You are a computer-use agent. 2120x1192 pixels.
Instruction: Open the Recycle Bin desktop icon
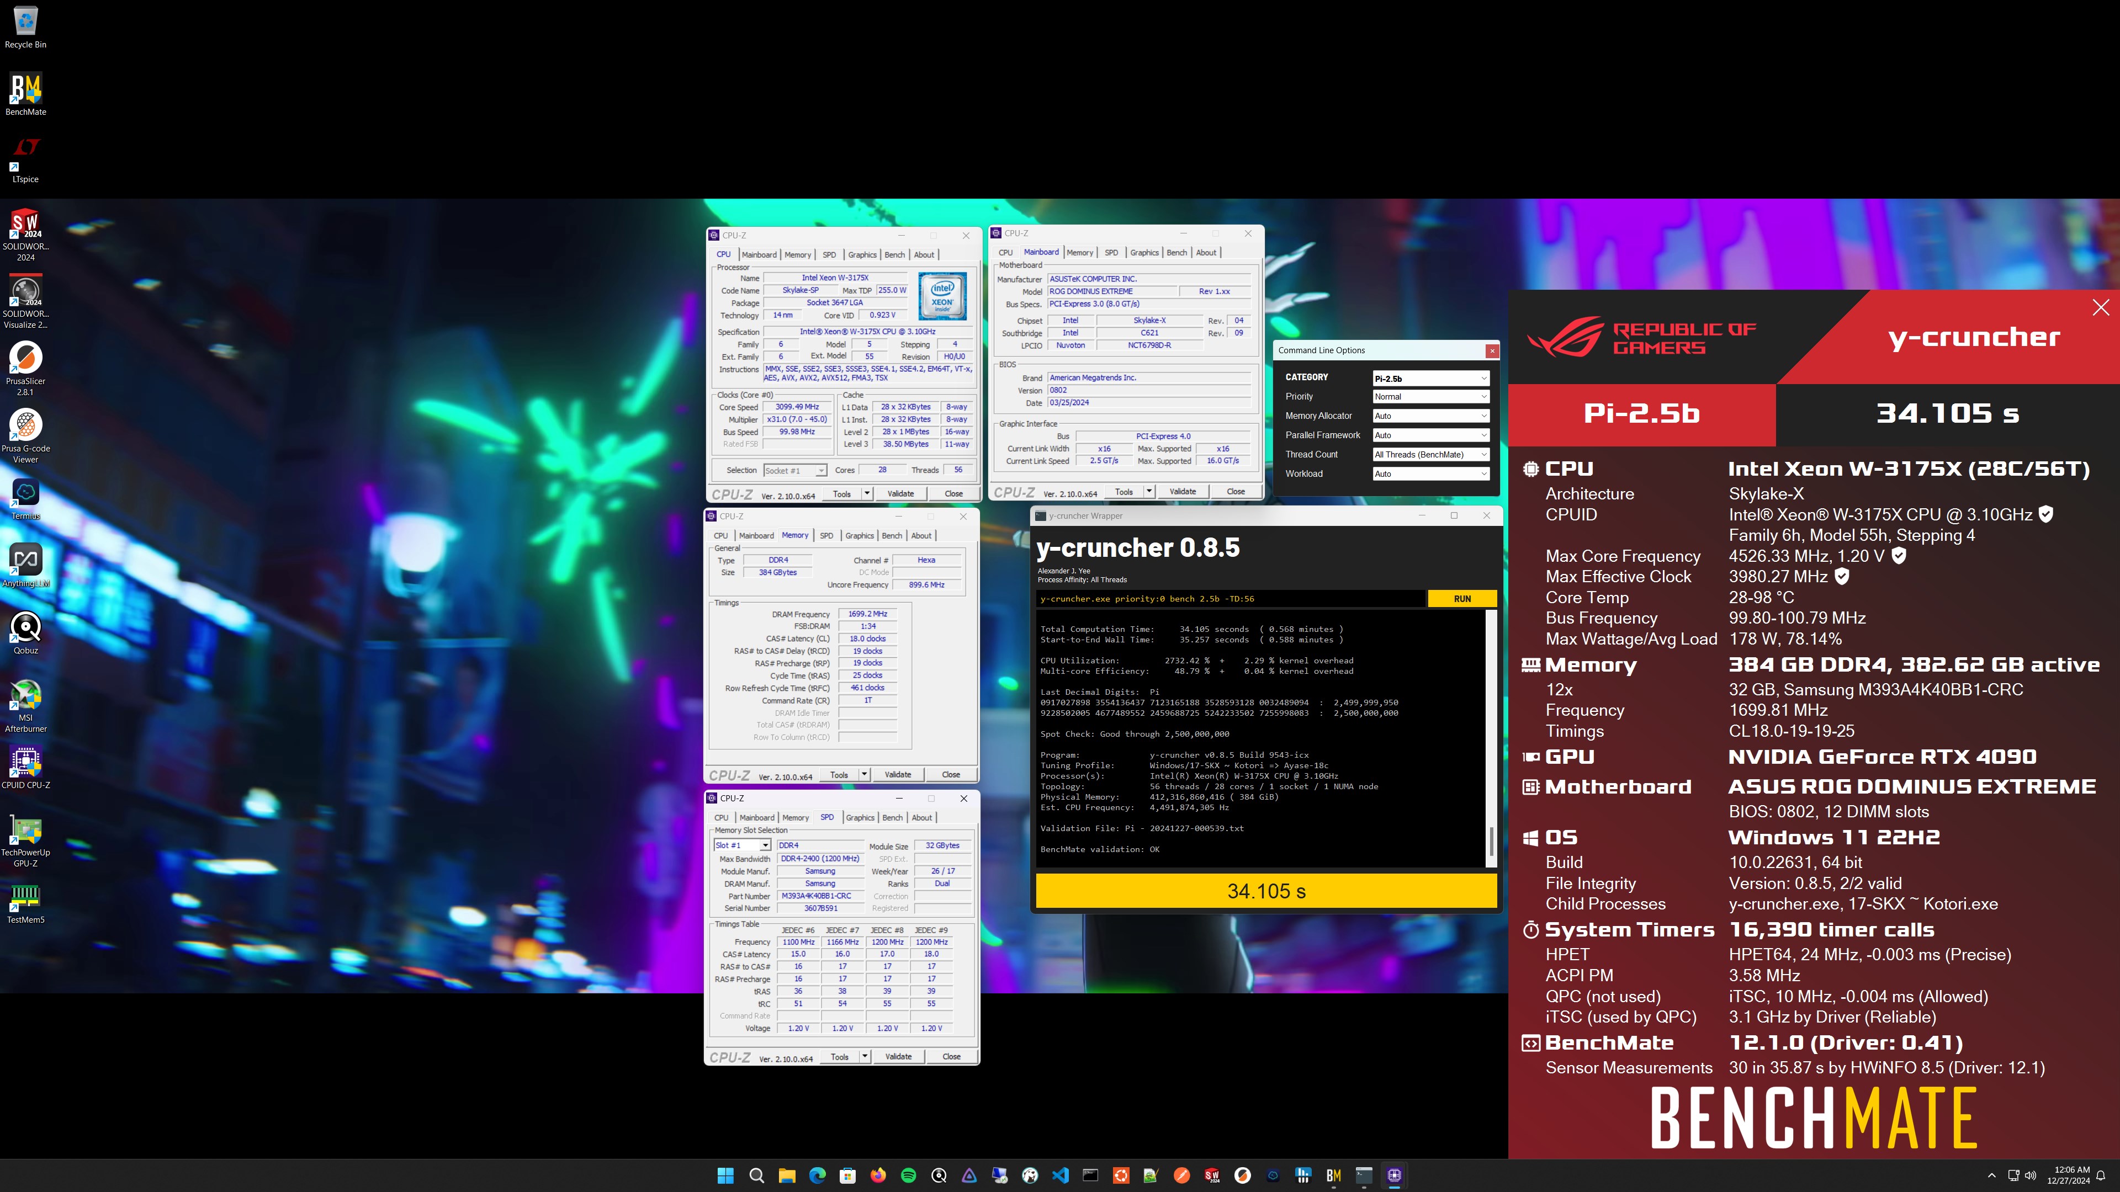pos(25,27)
